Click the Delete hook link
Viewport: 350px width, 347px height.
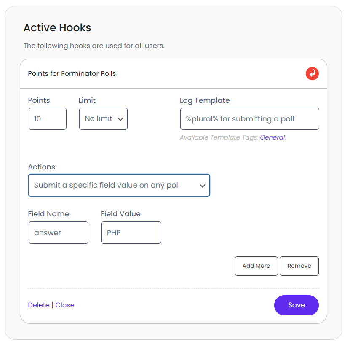coord(39,305)
